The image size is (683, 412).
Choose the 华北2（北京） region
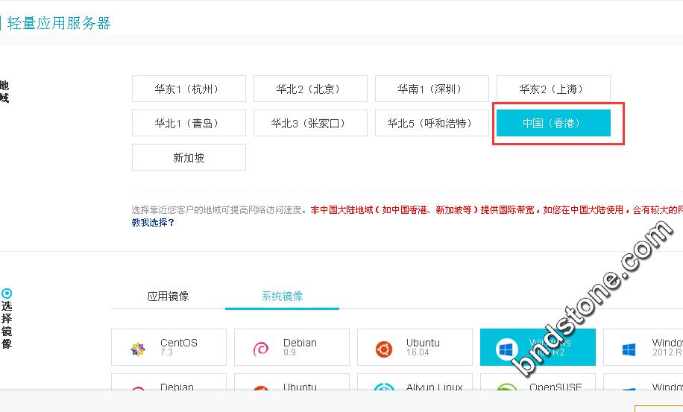pyautogui.click(x=310, y=89)
